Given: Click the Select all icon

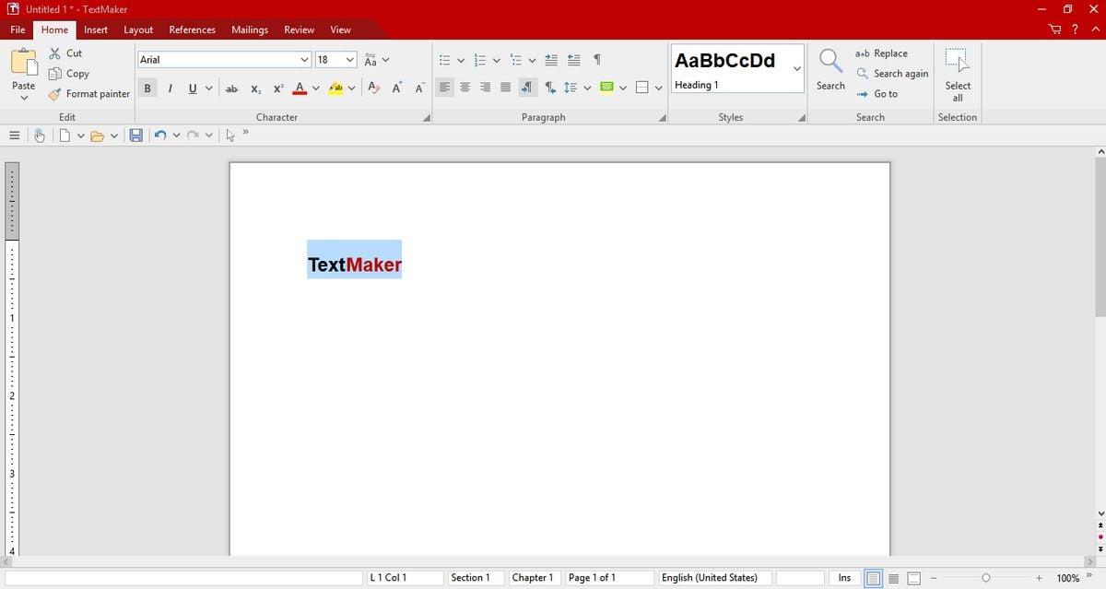Looking at the screenshot, I should click(958, 61).
